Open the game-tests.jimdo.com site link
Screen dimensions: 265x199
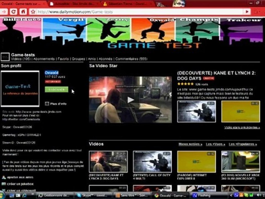pyautogui.click(x=39, y=112)
